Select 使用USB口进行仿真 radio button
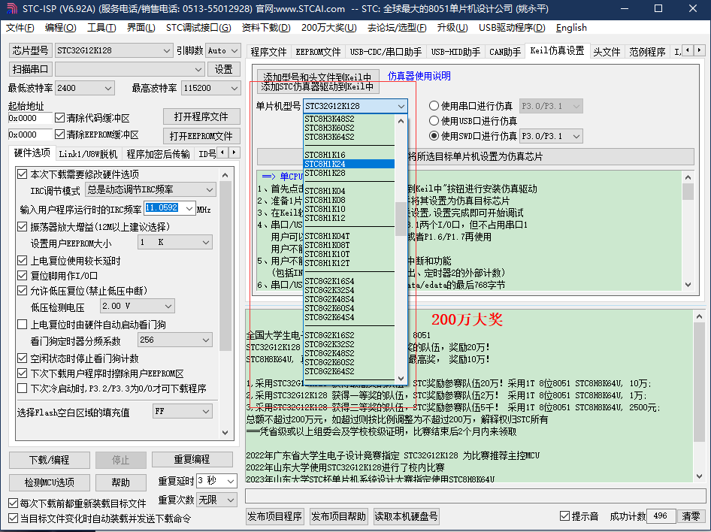This screenshot has height=532, width=711. point(434,121)
